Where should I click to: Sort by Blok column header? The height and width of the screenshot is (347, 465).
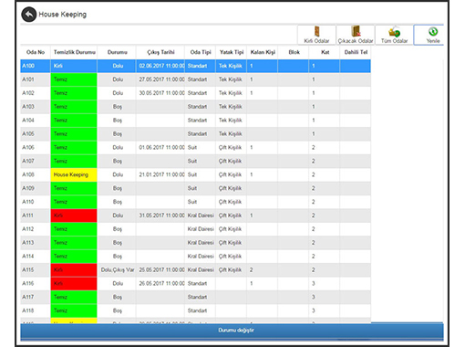[x=294, y=52]
